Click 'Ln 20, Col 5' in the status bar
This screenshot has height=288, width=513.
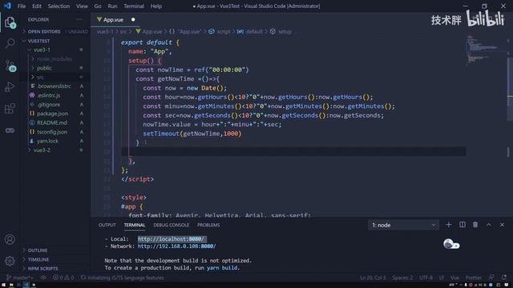click(x=373, y=278)
